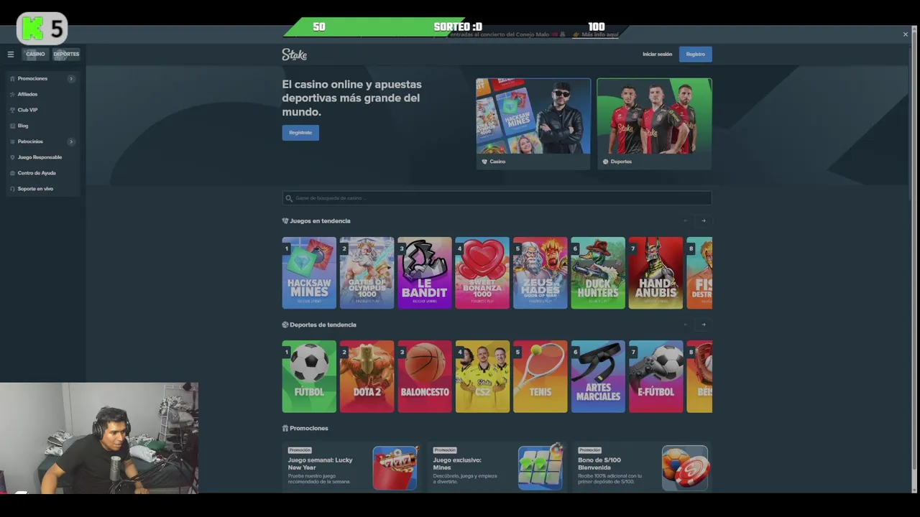Open Promociones in the sidebar
Screen dimensions: 920x517
(x=32, y=78)
